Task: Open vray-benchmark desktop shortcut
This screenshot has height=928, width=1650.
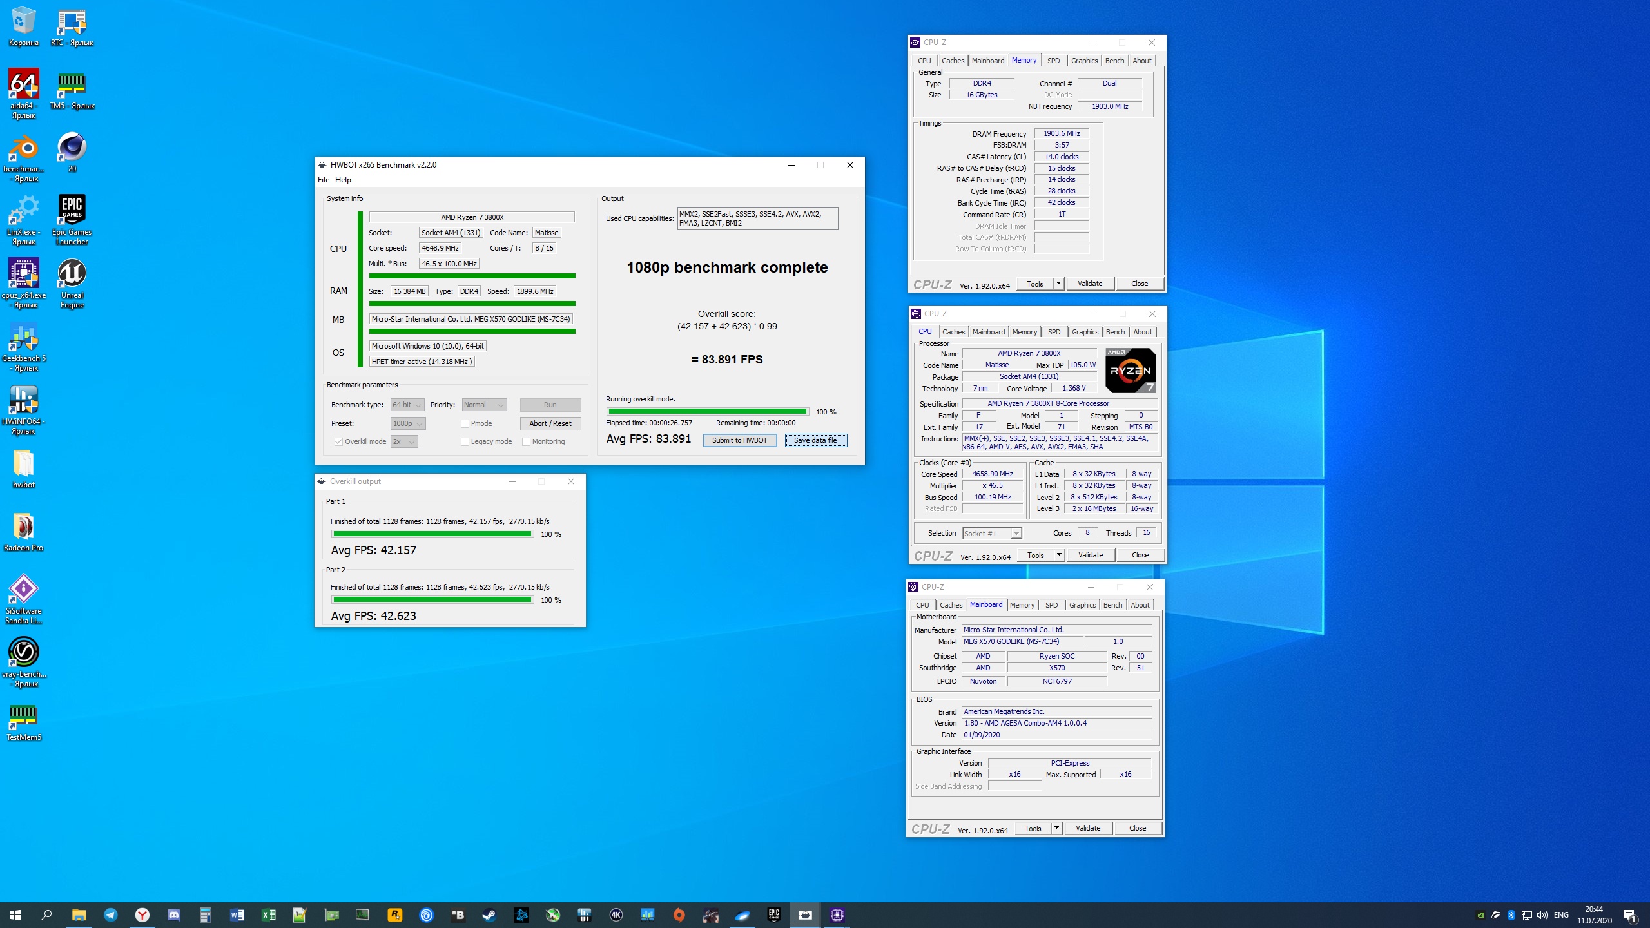Action: coord(24,662)
